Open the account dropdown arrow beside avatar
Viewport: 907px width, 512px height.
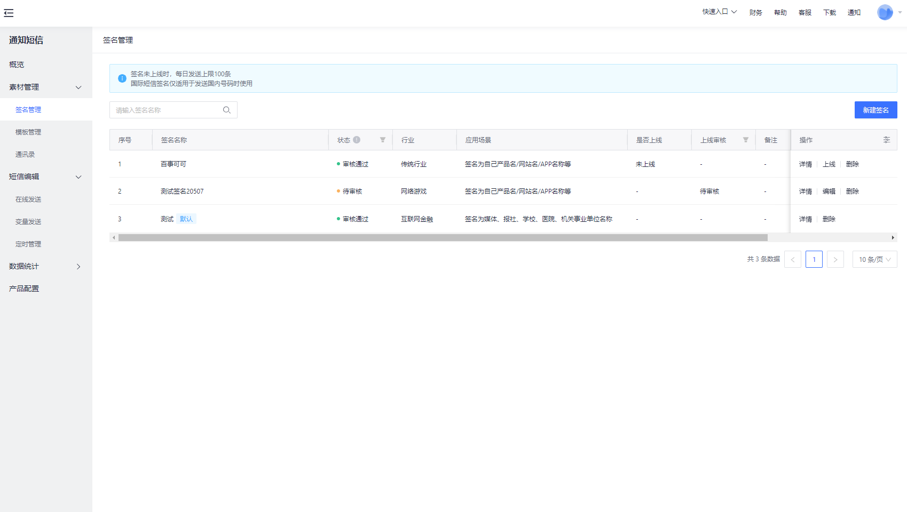pos(900,12)
